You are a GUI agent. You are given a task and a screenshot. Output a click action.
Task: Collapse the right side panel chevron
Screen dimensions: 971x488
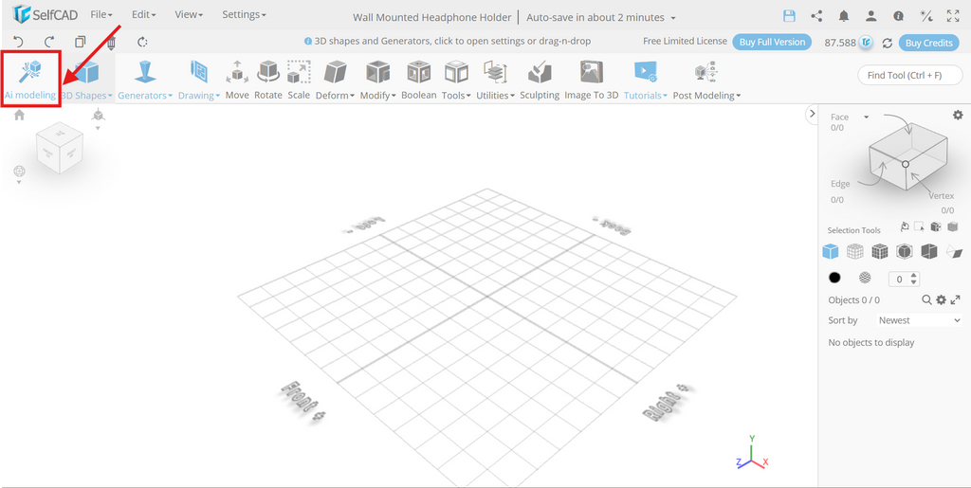coord(813,114)
